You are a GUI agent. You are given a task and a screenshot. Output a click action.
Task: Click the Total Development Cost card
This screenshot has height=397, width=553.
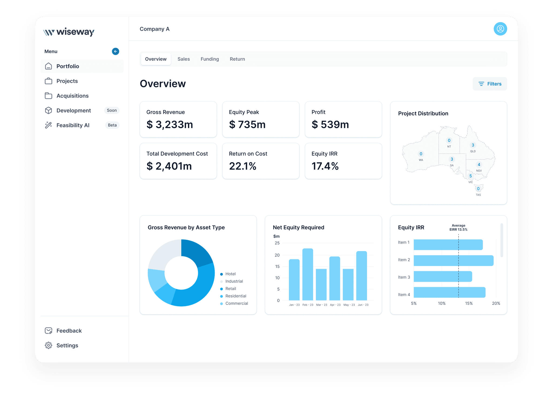[178, 161]
